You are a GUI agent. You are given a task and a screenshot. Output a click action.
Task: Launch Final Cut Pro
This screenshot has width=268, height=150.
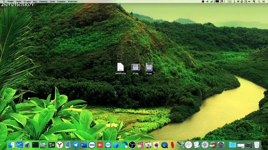(x=140, y=145)
